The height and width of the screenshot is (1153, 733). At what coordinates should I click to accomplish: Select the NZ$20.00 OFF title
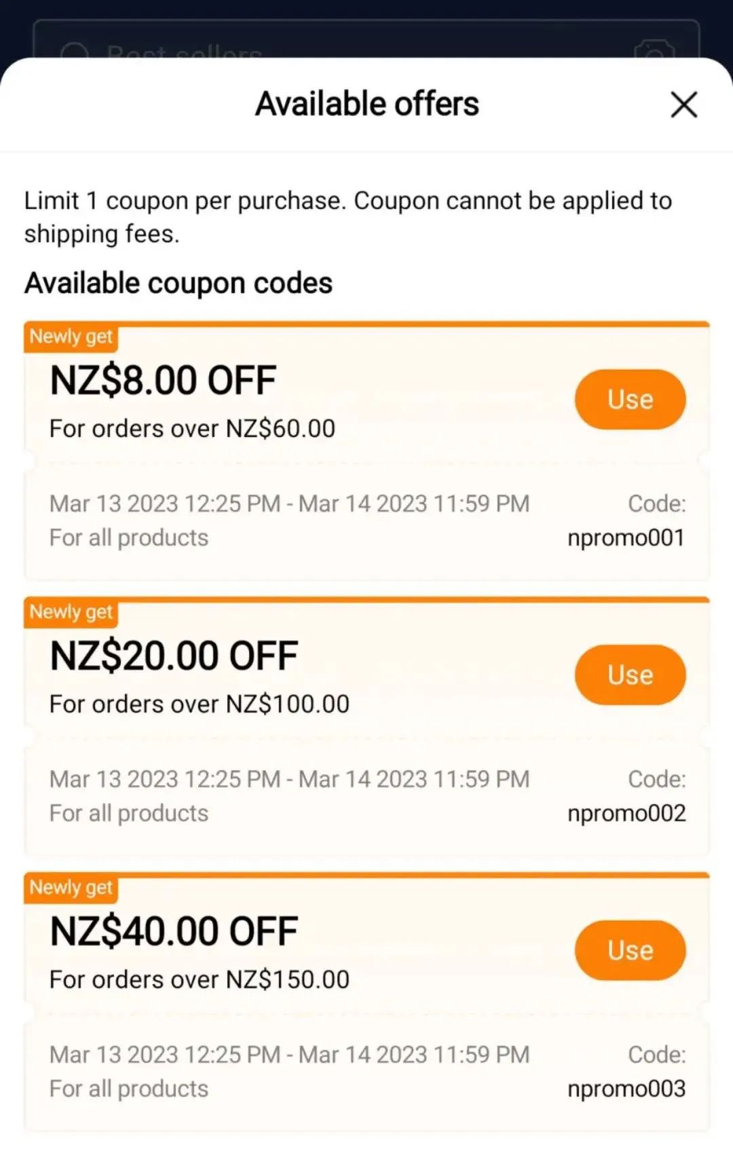[x=174, y=656]
